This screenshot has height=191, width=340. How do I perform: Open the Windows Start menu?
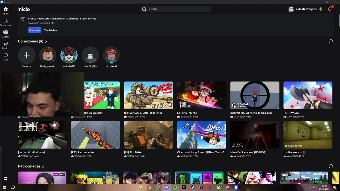click(x=4, y=188)
